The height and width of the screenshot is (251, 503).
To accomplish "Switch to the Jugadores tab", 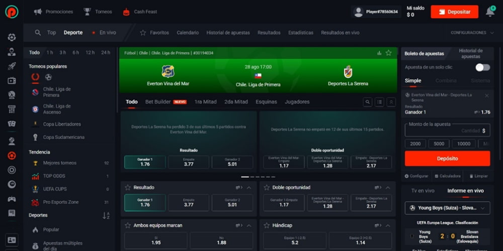I will 297,102.
